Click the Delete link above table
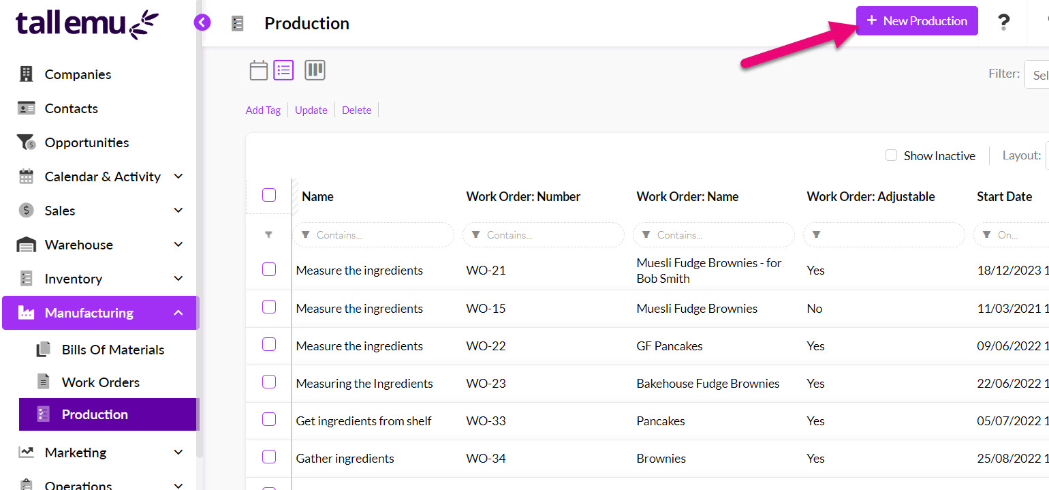This screenshot has width=1049, height=490. [356, 110]
